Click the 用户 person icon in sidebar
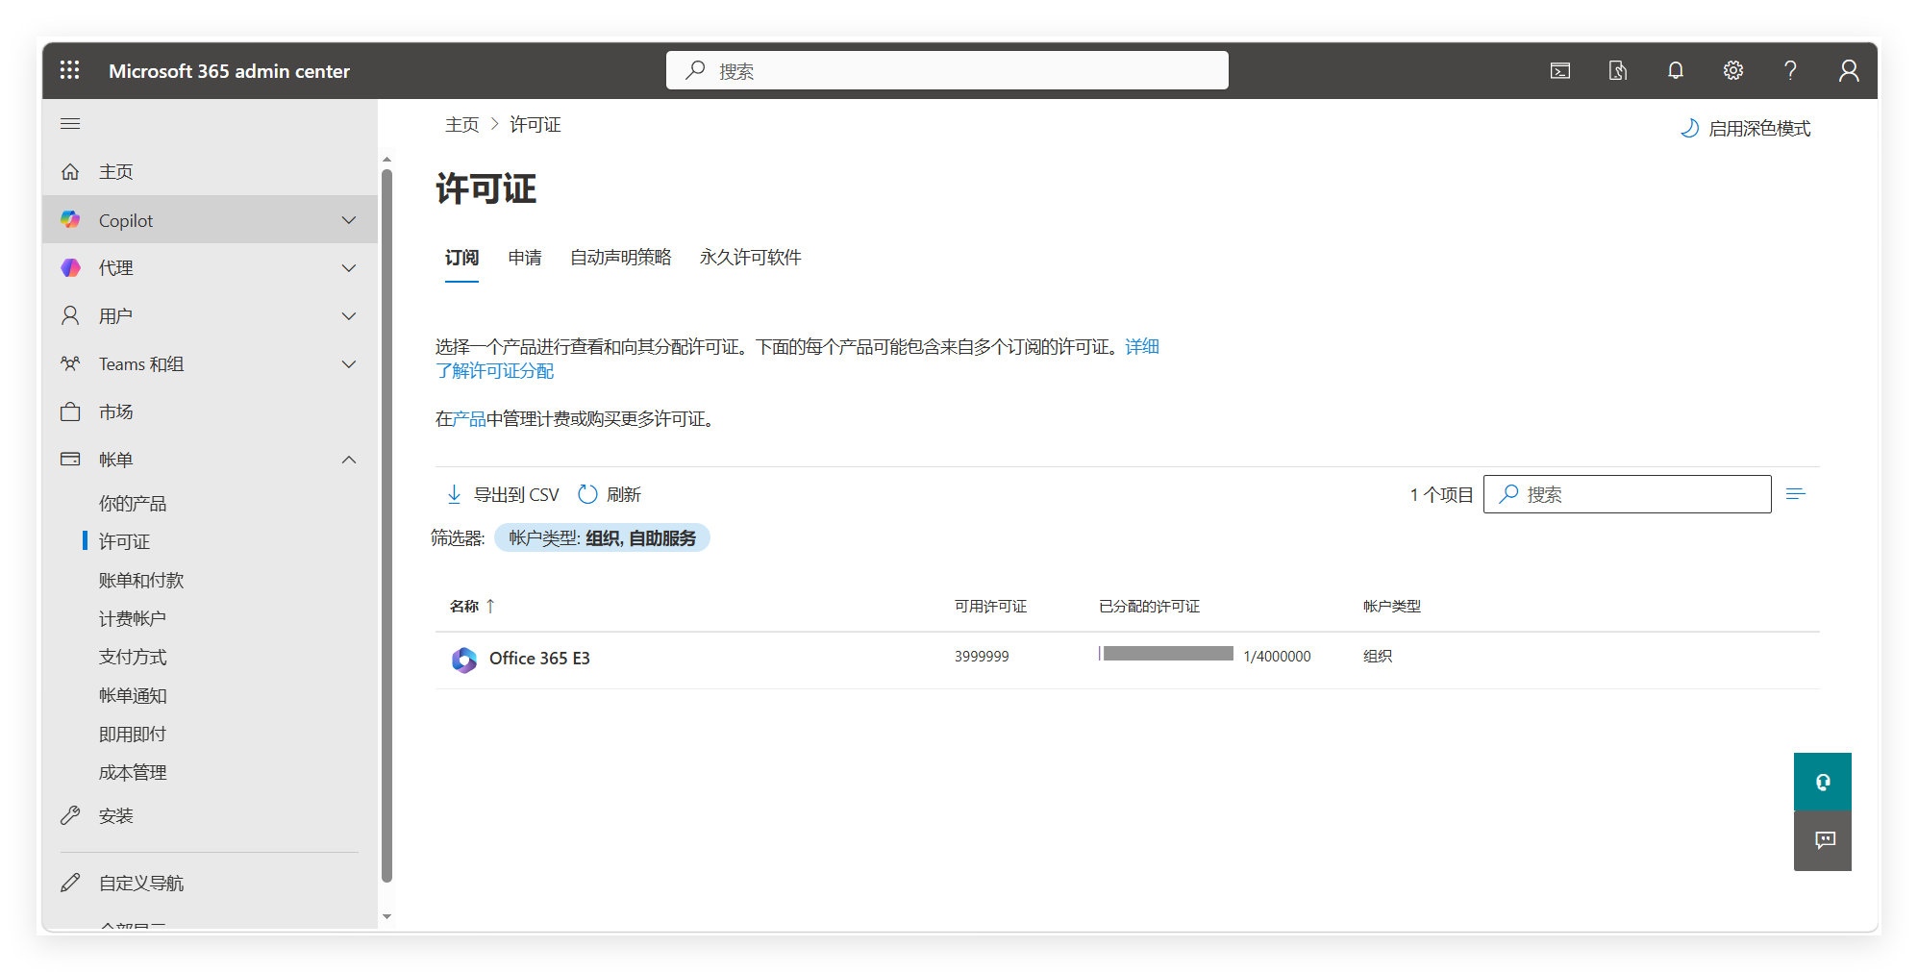 pos(70,316)
